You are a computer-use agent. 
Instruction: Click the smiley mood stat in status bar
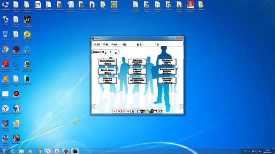click(105, 44)
